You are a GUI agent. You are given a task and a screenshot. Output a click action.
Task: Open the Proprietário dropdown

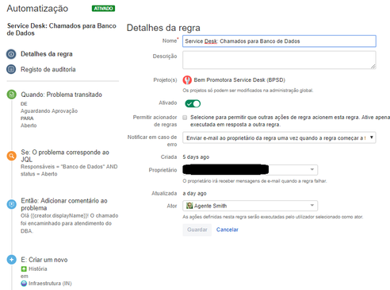point(250,170)
